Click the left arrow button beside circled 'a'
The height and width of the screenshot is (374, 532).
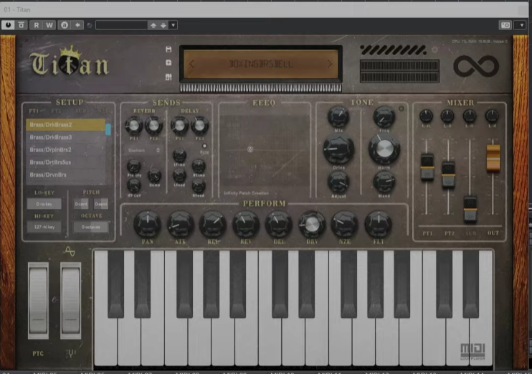point(77,25)
